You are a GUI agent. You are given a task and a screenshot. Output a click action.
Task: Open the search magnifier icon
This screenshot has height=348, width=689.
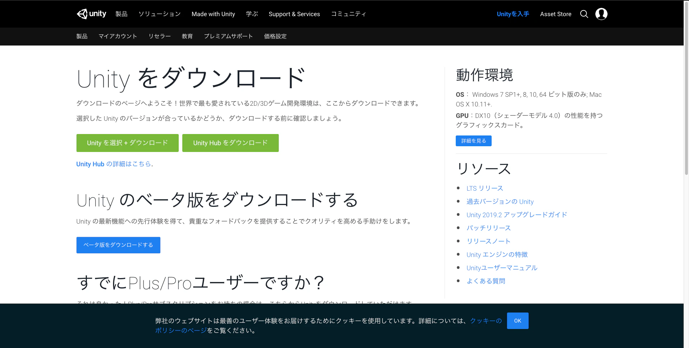[584, 14]
